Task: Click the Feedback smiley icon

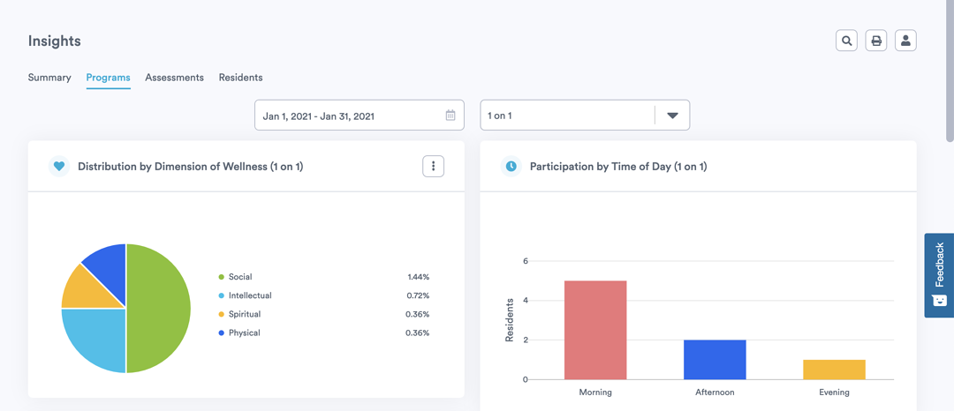Action: click(x=939, y=300)
